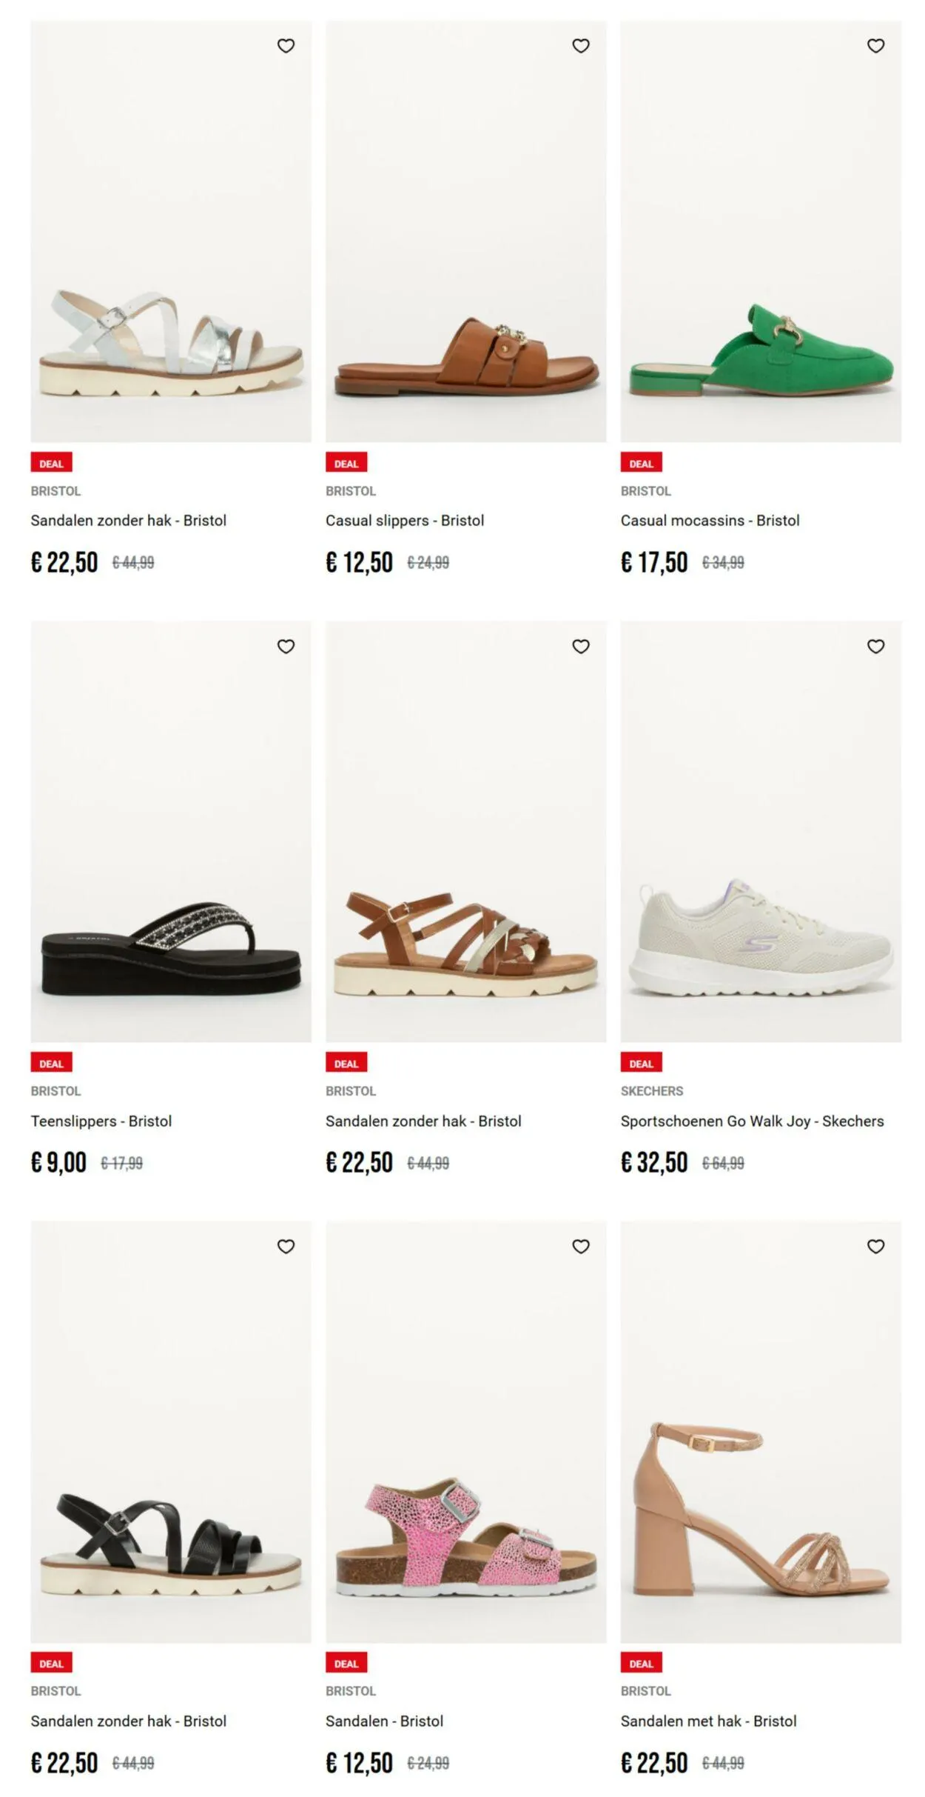Favorite the white strappy Bristol sandal
Screen dimensions: 925x1797
click(x=286, y=46)
